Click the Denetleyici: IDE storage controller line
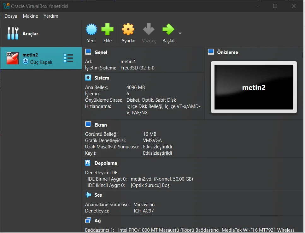 pos(101,173)
